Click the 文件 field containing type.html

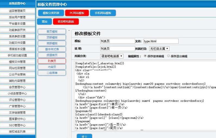coord(161,41)
